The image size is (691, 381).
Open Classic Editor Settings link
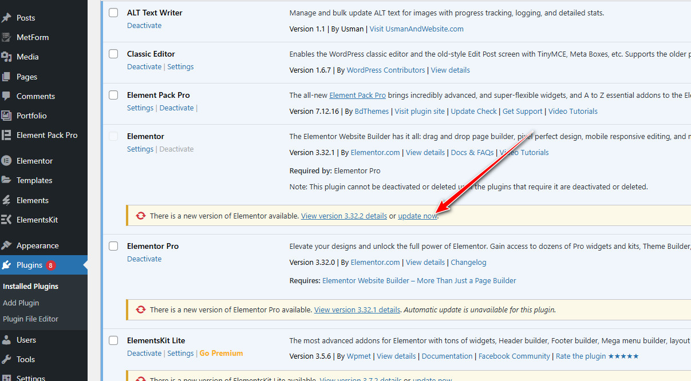(x=180, y=66)
